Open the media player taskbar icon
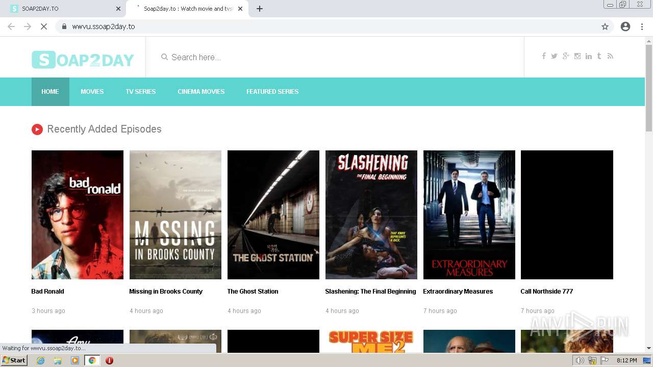Screen dimensions: 653x367 point(75,360)
